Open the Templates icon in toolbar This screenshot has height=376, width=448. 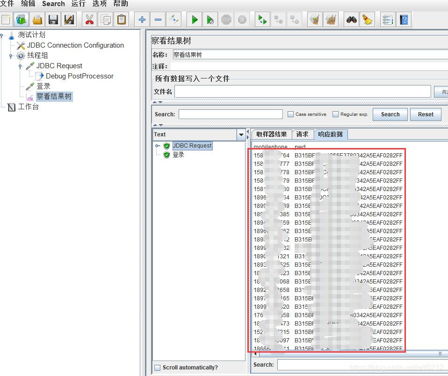pyautogui.click(x=21, y=20)
